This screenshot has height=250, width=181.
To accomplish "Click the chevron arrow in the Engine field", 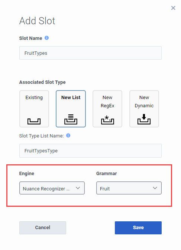I will (x=78, y=188).
